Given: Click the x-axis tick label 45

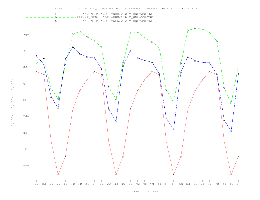Looking at the screenshot, I should [145, 184].
